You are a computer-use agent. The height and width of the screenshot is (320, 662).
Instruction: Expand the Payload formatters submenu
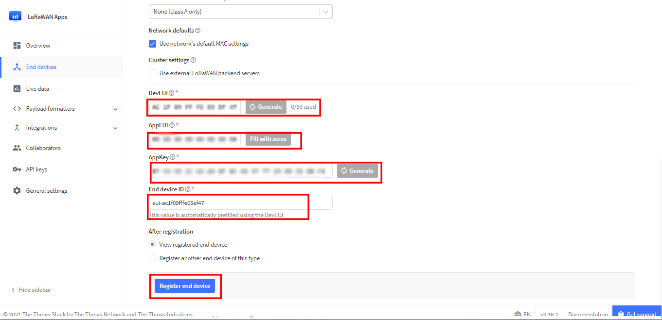click(116, 108)
